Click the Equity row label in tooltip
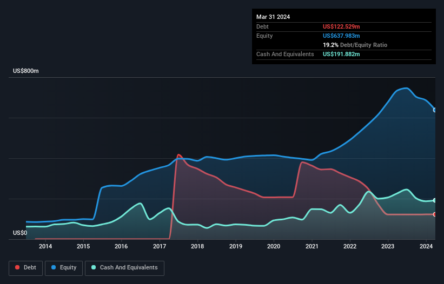 click(264, 36)
